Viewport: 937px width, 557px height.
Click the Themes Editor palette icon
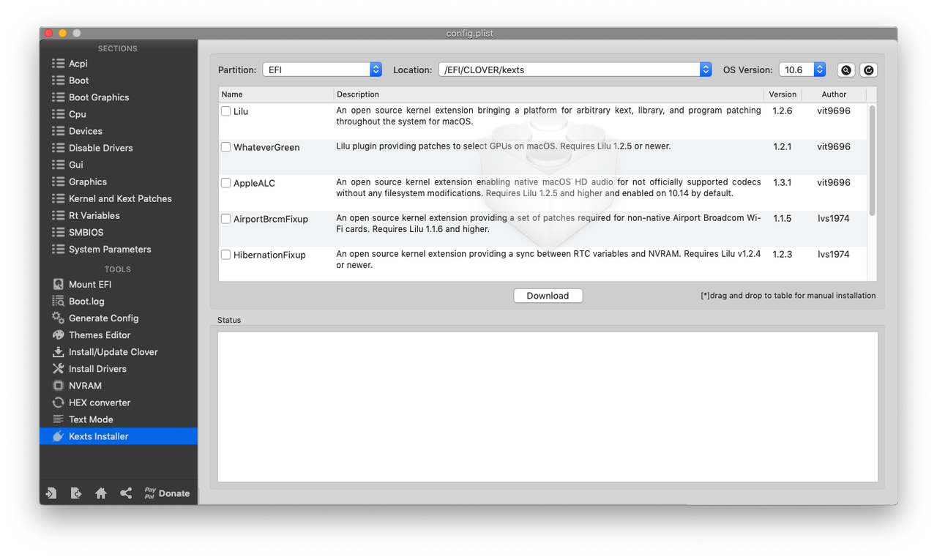coord(58,334)
